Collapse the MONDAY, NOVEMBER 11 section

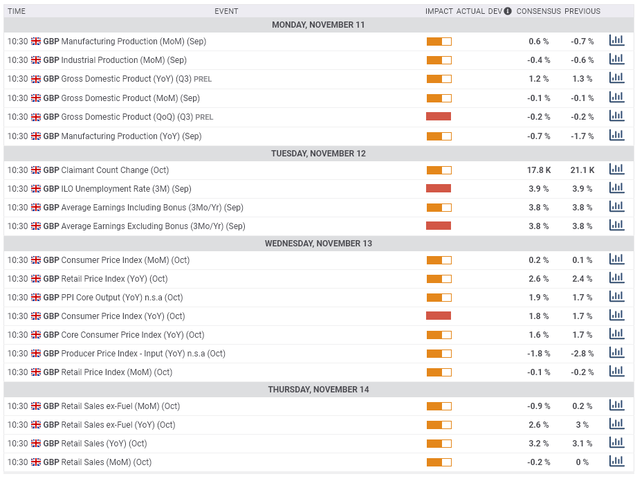coord(317,24)
